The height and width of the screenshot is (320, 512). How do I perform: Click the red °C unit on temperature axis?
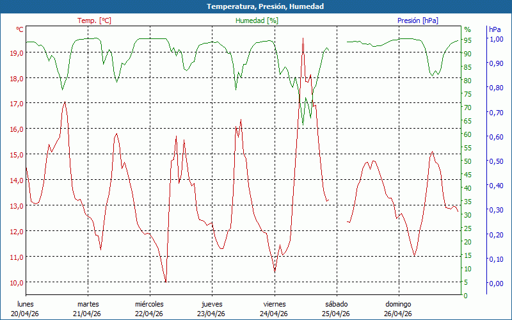point(20,29)
